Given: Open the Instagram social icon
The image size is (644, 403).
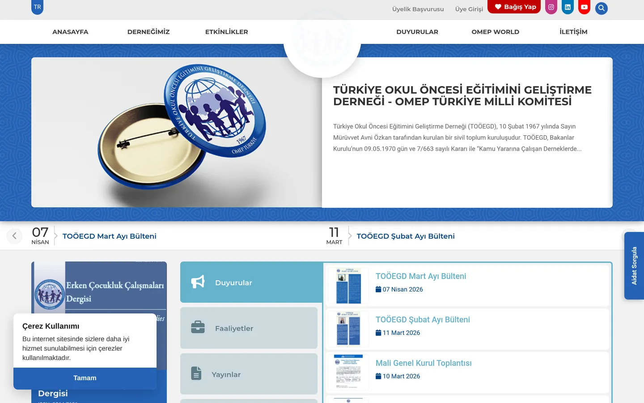Looking at the screenshot, I should [x=551, y=7].
